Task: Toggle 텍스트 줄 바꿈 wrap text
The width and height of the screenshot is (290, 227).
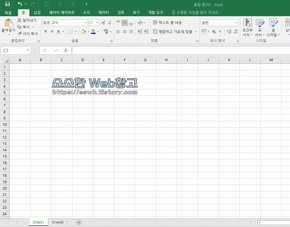Action: click(167, 23)
